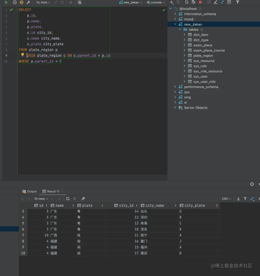Click the orange P explain plan icon
Screen dimensions: 260x276
22,2
